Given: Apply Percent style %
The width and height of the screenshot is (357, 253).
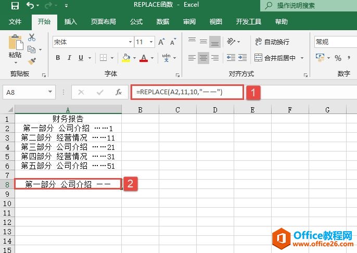Looking at the screenshot, I should 338,58.
